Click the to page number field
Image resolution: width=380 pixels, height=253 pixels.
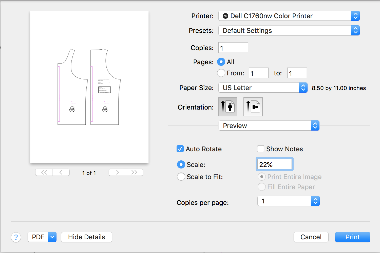tap(297, 73)
